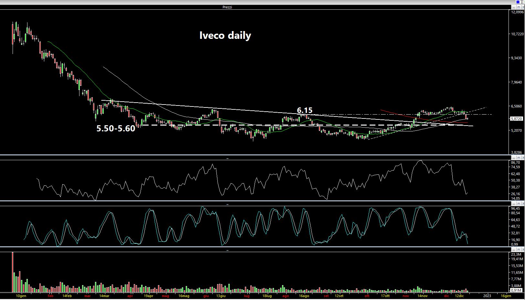Image resolution: width=525 pixels, height=300 pixels.
Task: Click the 16ago date label
Action: tap(304, 296)
